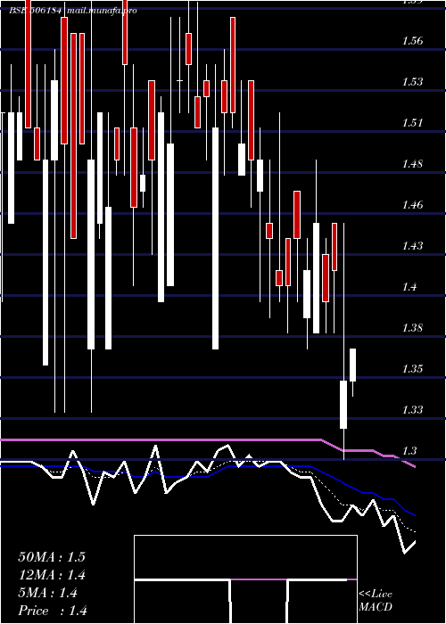Select the 50MA : 1.5 readout
446x624 pixels.
tap(52, 557)
